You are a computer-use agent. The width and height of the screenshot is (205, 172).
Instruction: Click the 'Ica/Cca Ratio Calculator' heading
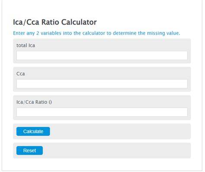(x=55, y=22)
